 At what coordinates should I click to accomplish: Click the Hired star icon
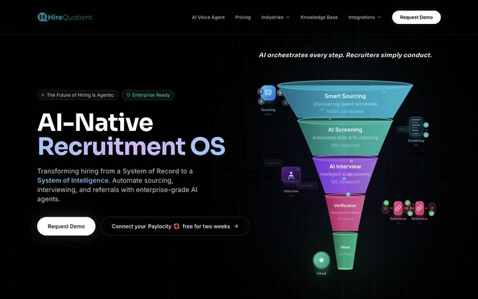click(321, 260)
